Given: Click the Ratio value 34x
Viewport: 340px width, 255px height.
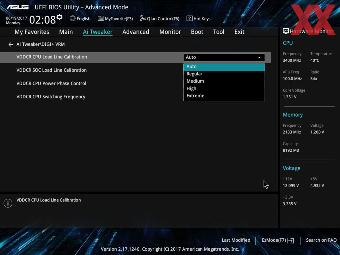Looking at the screenshot, I should point(314,79).
